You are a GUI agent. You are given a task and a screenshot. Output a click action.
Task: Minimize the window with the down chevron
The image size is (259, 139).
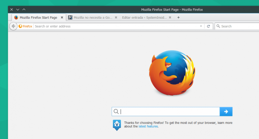click(x=18, y=10)
